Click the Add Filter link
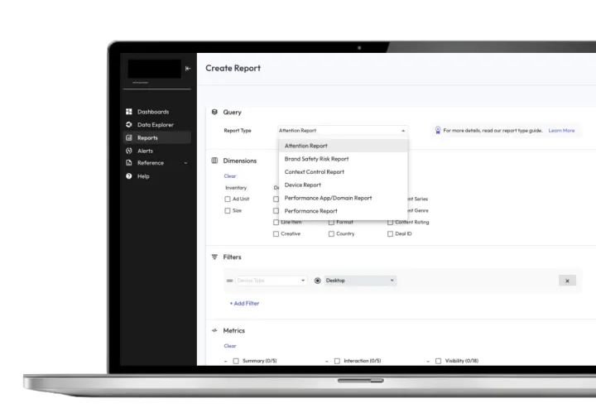This screenshot has height=408, width=596. coord(244,303)
